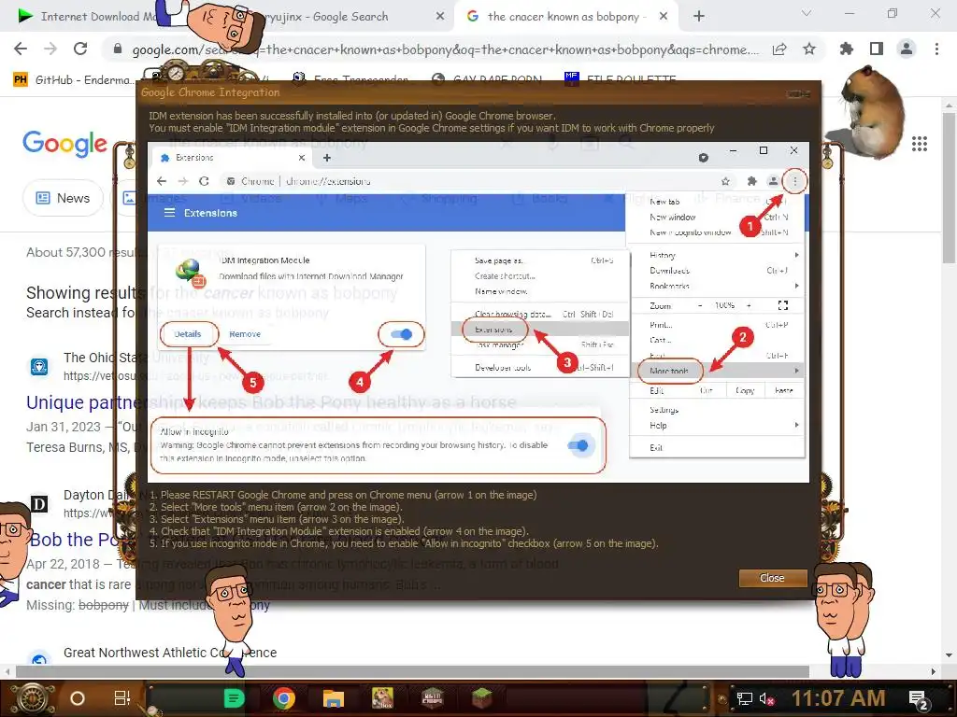Expand Chrome's tab search chevron

(x=807, y=13)
